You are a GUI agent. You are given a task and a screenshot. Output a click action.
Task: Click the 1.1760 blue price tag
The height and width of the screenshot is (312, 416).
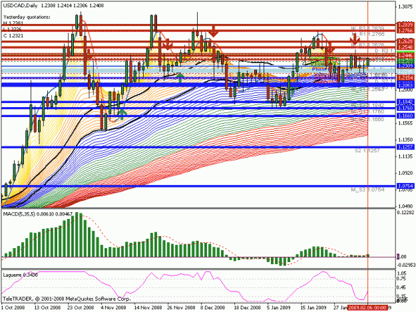(x=405, y=108)
